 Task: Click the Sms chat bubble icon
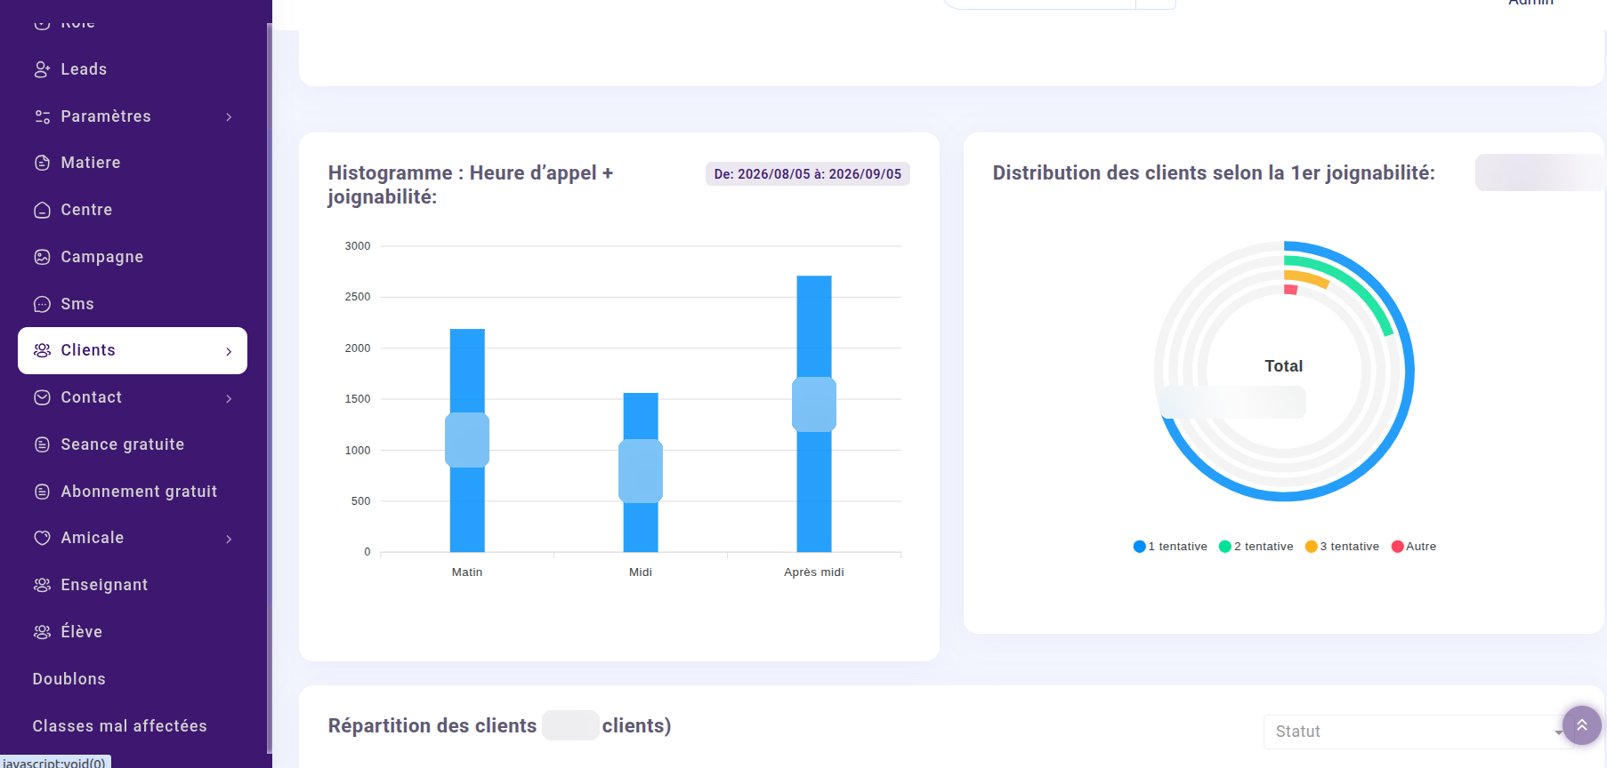pos(42,304)
